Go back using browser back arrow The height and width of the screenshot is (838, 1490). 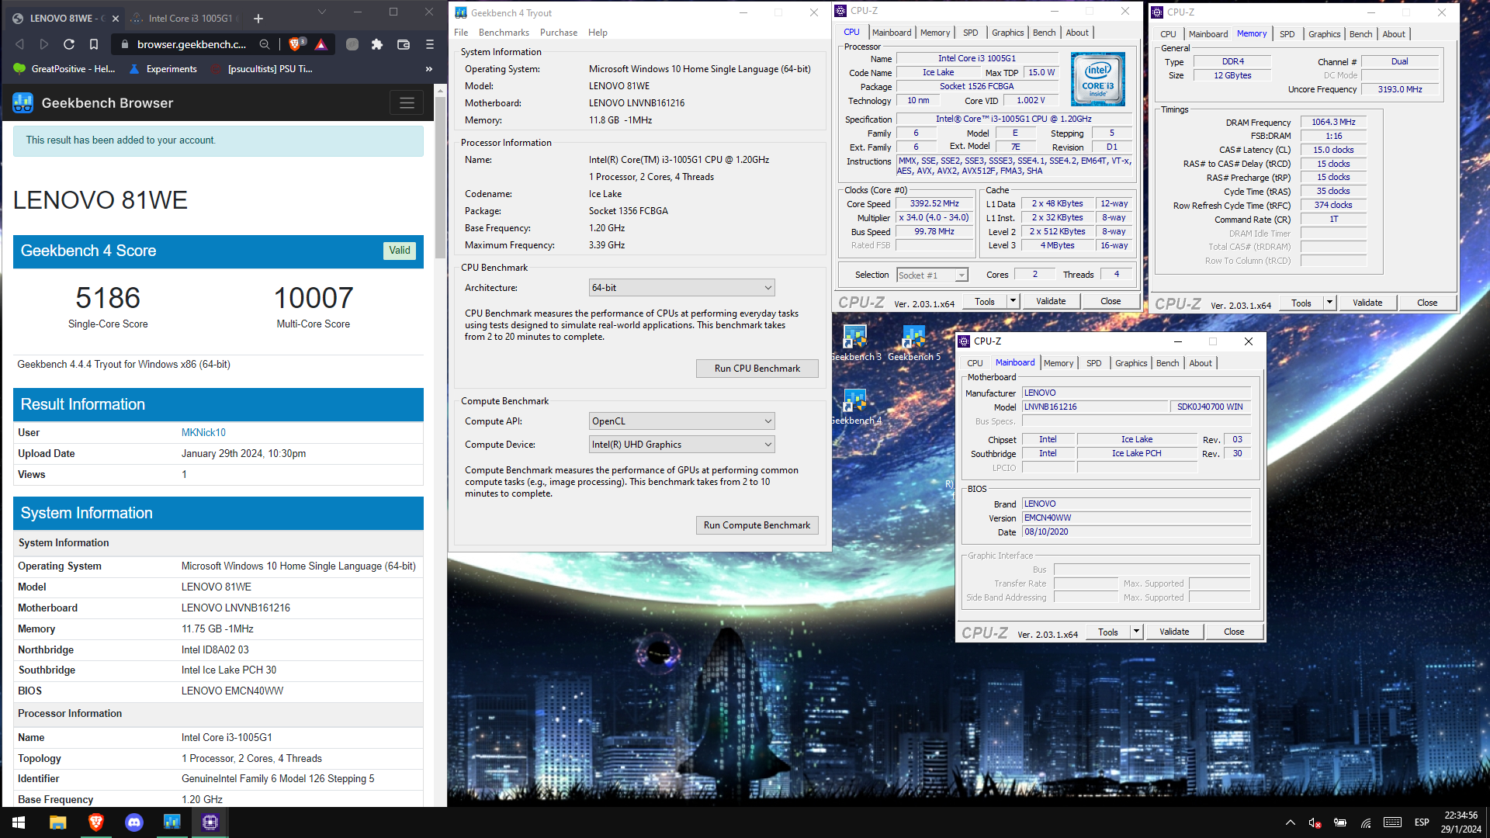(19, 44)
